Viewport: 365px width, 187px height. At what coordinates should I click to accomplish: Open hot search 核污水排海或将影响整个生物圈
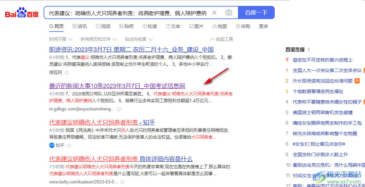(x=325, y=133)
